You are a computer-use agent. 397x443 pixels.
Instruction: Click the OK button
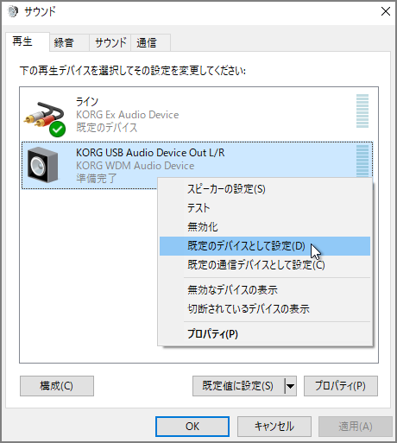[192, 427]
